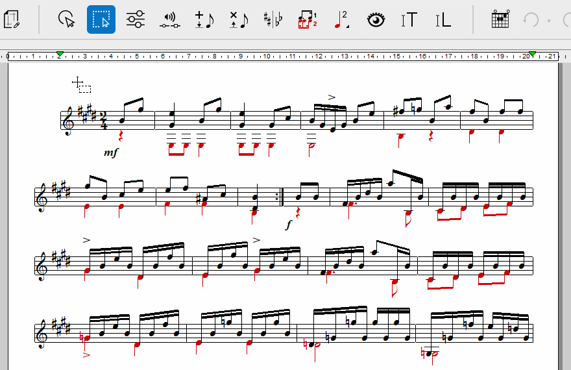Image resolution: width=571 pixels, height=370 pixels.
Task: Expand the undo history dropdown arrow
Action: coord(549,20)
